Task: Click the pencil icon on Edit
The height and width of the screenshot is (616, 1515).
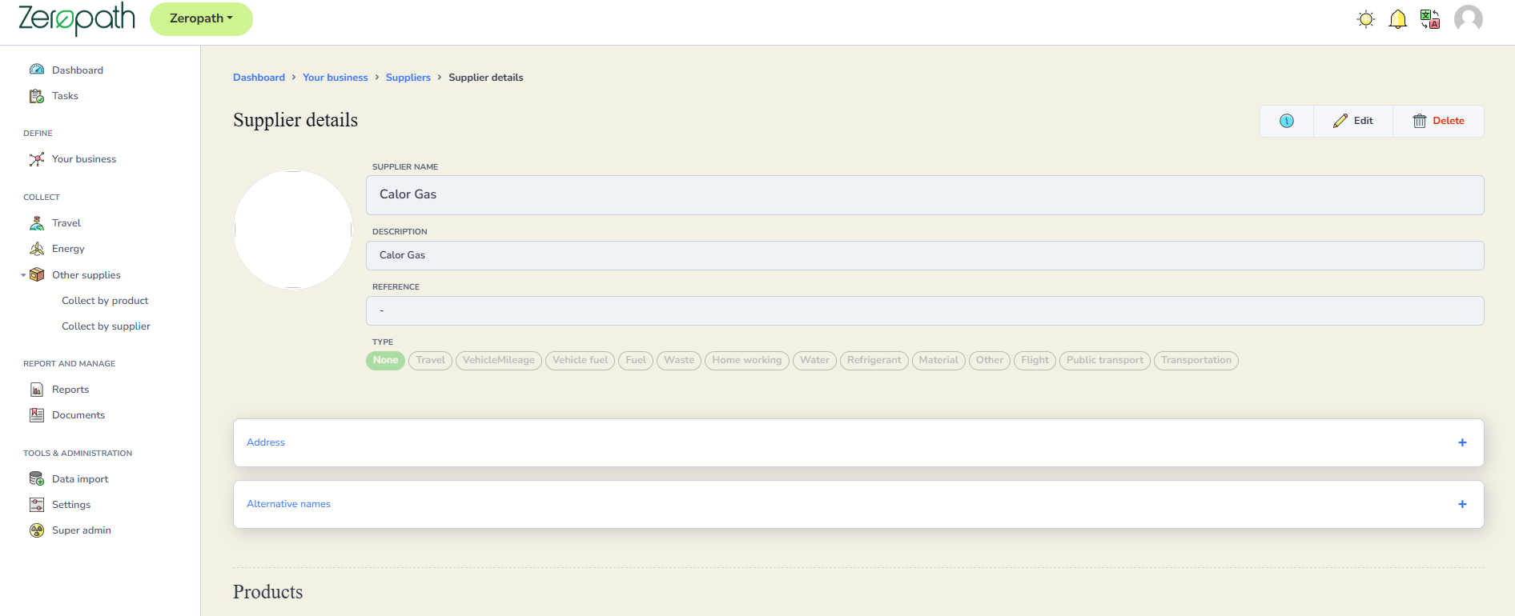Action: click(1340, 121)
